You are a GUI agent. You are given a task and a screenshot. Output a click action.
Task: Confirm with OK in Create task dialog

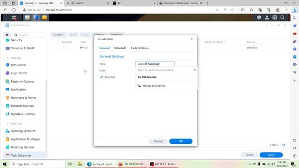click(181, 141)
